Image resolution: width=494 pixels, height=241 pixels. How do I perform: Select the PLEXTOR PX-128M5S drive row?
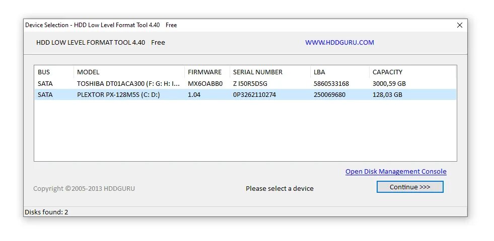point(245,94)
